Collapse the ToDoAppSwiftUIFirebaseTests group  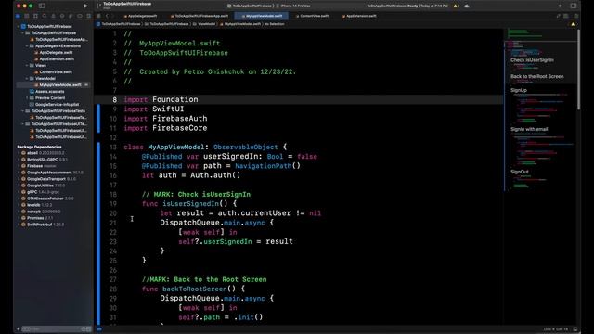pos(22,111)
